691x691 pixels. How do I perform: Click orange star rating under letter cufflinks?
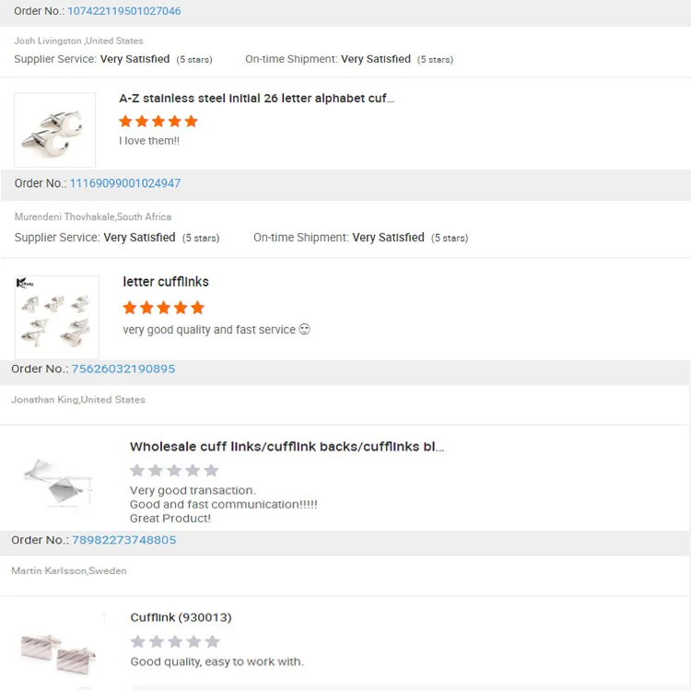(x=163, y=307)
